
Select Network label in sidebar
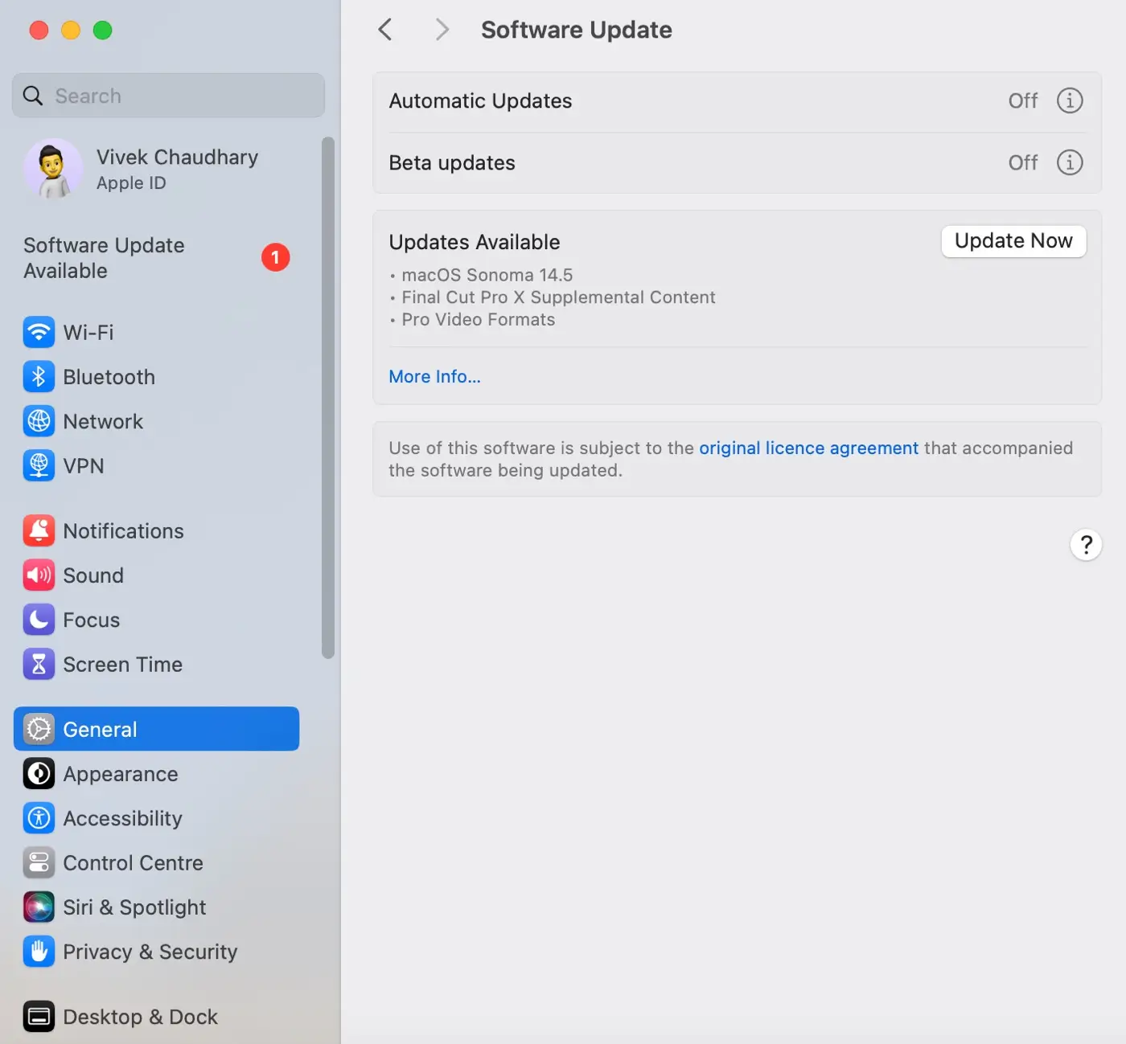(103, 421)
